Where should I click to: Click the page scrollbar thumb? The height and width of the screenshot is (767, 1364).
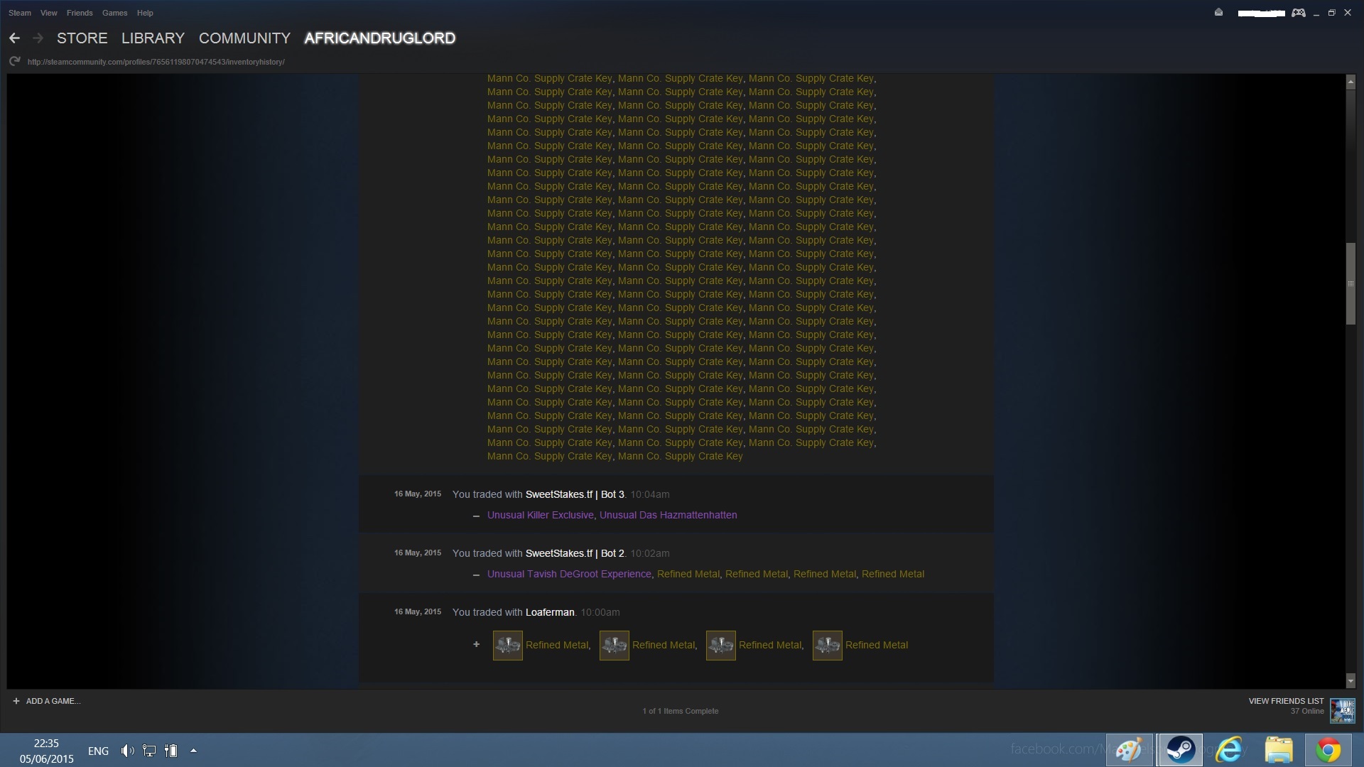click(x=1351, y=284)
